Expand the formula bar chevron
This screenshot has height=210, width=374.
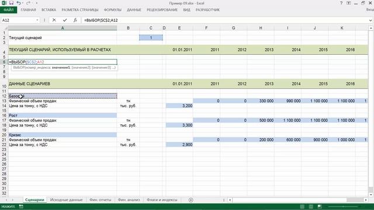370,20
